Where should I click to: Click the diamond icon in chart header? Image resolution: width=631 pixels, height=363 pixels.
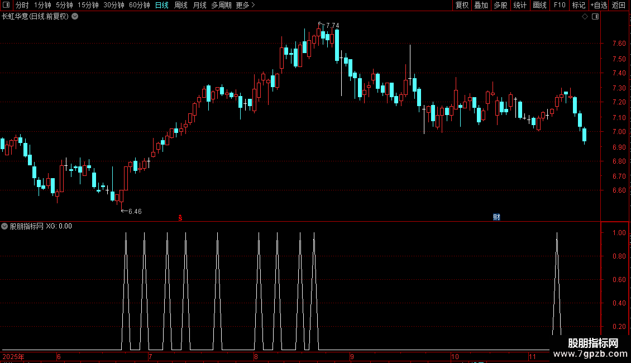[585, 17]
